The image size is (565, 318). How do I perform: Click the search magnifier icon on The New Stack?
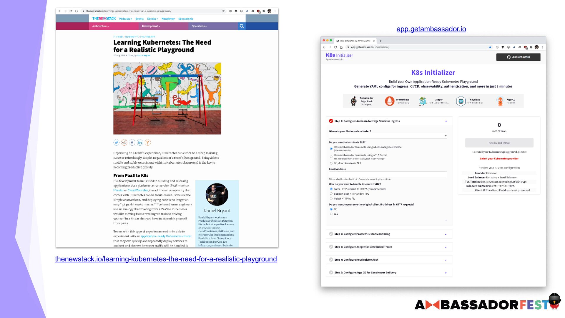point(242,26)
